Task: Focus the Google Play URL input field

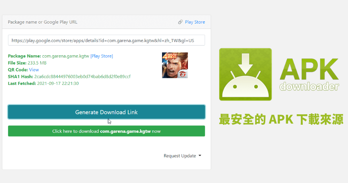Action: pos(107,40)
